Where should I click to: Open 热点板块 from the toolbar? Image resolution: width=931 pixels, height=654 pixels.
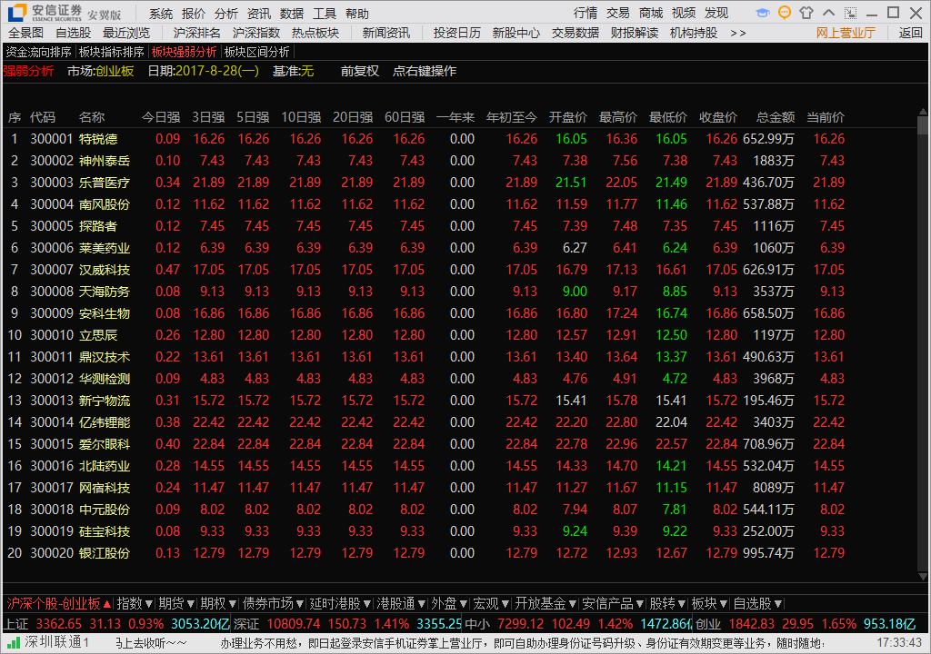(x=315, y=33)
